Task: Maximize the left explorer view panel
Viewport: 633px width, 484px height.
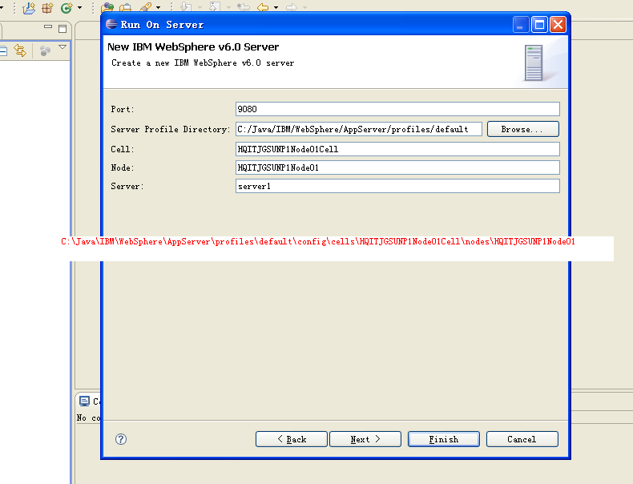Action: [62, 28]
